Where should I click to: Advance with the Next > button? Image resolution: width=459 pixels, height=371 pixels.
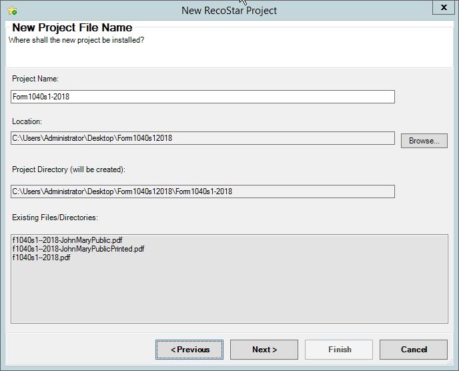pyautogui.click(x=264, y=350)
